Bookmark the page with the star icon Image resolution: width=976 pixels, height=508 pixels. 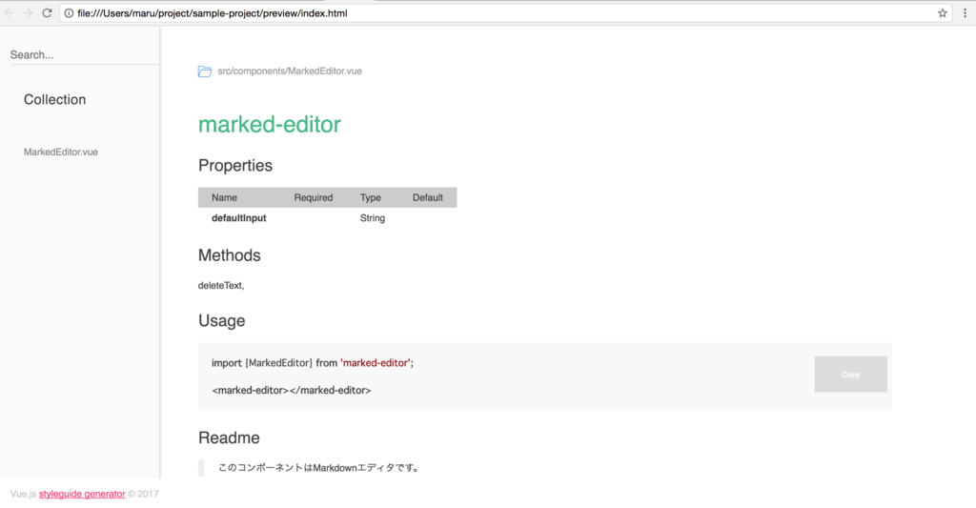point(943,13)
